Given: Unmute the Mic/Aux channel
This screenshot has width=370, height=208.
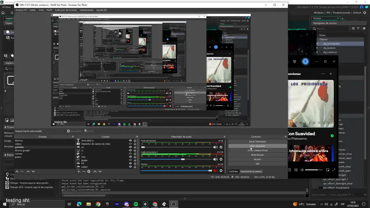Looking at the screenshot, I should pyautogui.click(x=215, y=171).
